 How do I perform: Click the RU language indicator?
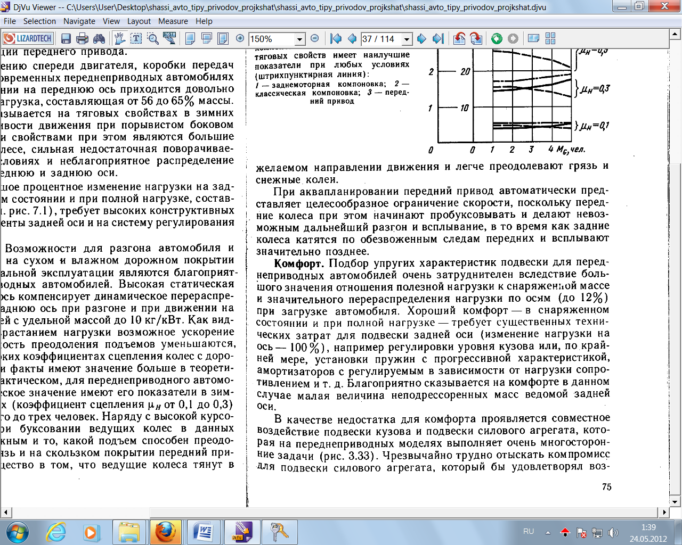coord(529,531)
